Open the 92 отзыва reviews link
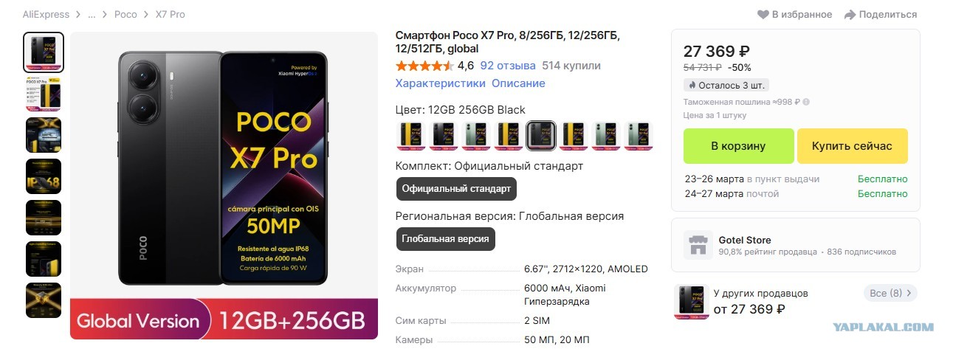Image resolution: width=953 pixels, height=349 pixels. coord(508,66)
